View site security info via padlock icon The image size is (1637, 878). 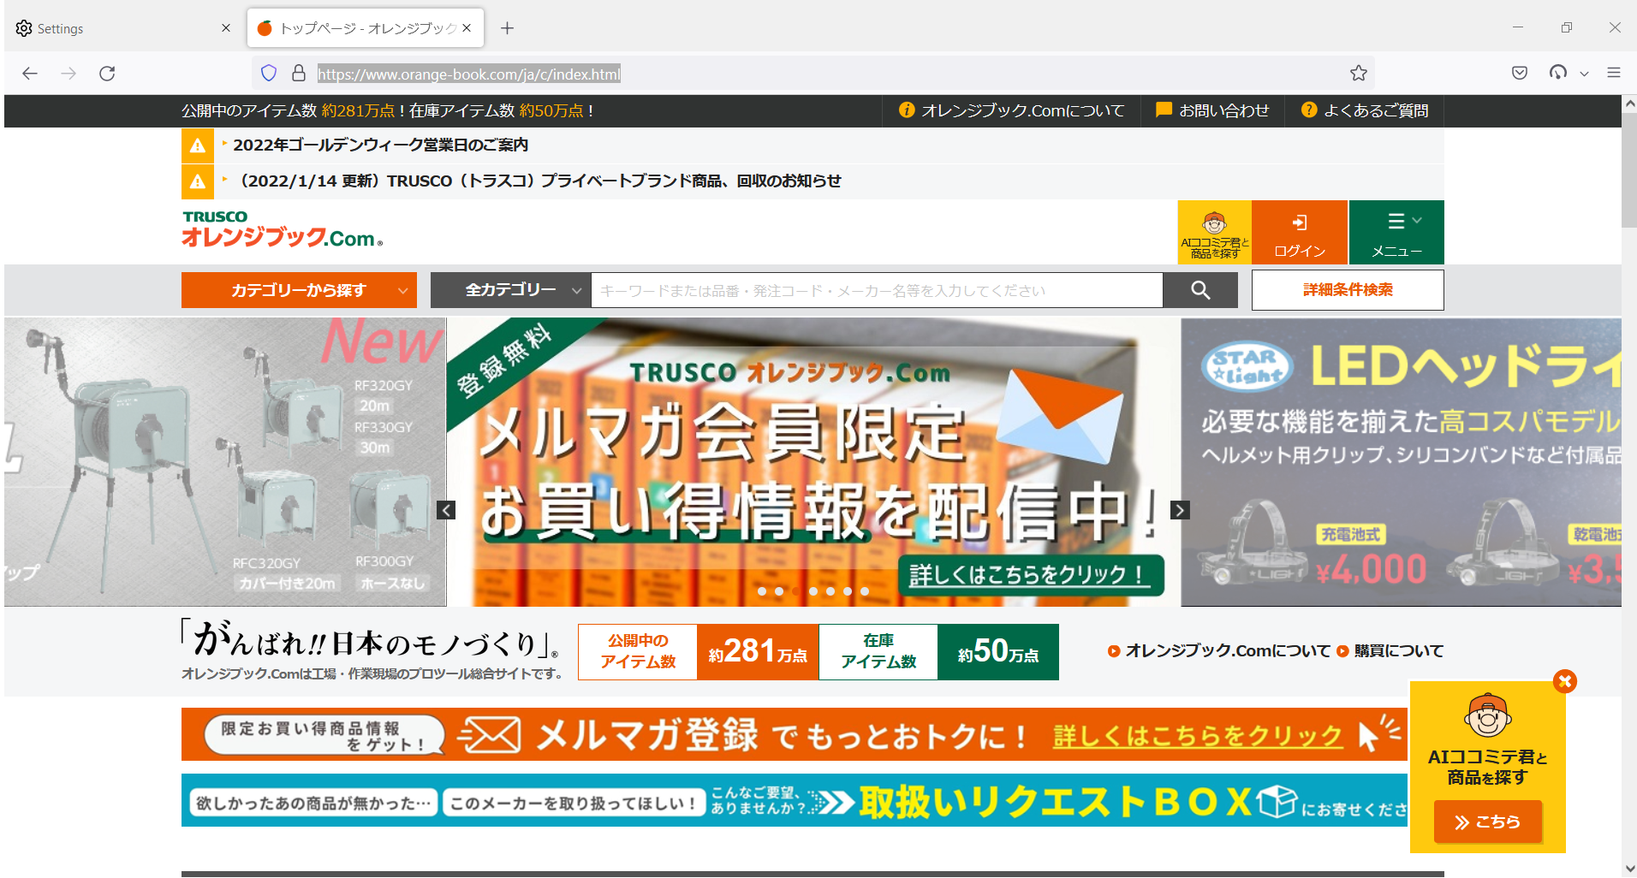pos(299,74)
